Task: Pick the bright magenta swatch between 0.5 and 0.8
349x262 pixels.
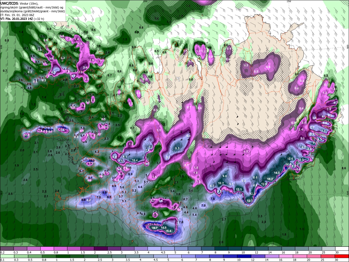Action: 47,249
